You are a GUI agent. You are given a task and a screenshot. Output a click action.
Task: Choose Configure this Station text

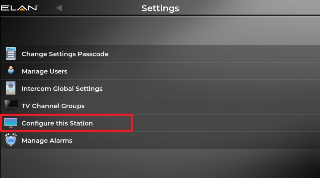tap(57, 123)
